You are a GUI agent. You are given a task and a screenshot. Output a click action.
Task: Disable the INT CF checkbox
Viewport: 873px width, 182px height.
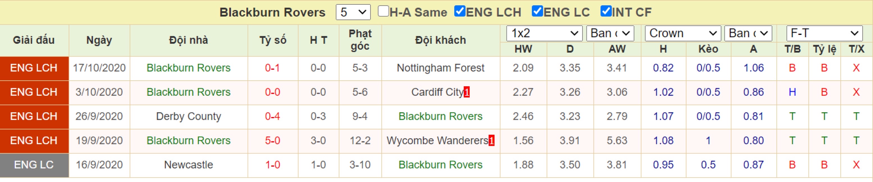pos(606,11)
